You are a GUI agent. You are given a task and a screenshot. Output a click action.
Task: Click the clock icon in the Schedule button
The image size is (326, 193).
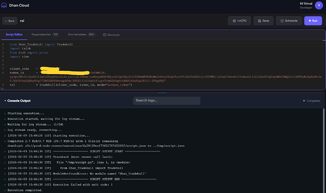coord(282,21)
